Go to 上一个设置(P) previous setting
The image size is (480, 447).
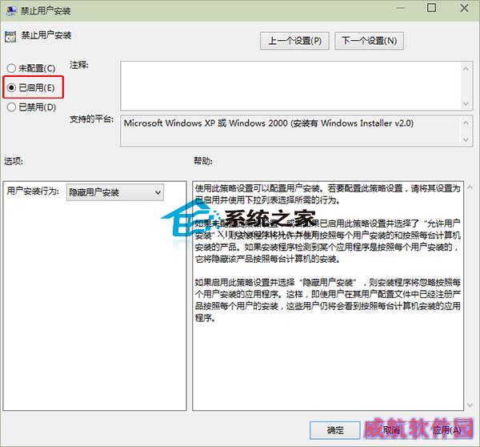[294, 41]
